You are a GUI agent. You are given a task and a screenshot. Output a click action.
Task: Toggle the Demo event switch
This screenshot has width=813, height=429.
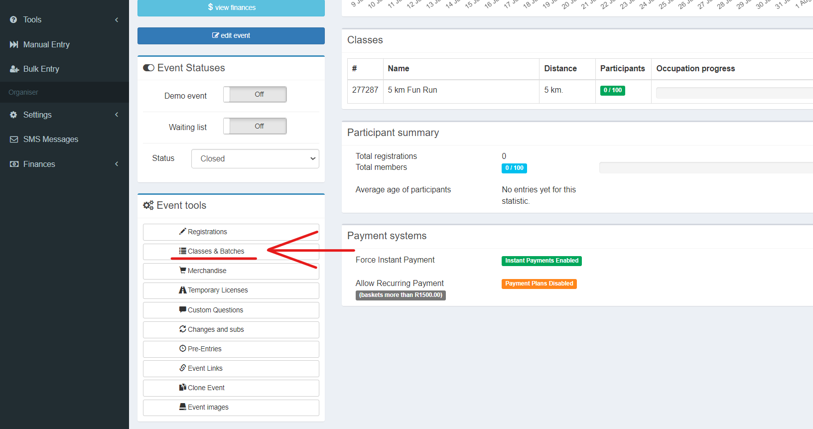click(255, 94)
